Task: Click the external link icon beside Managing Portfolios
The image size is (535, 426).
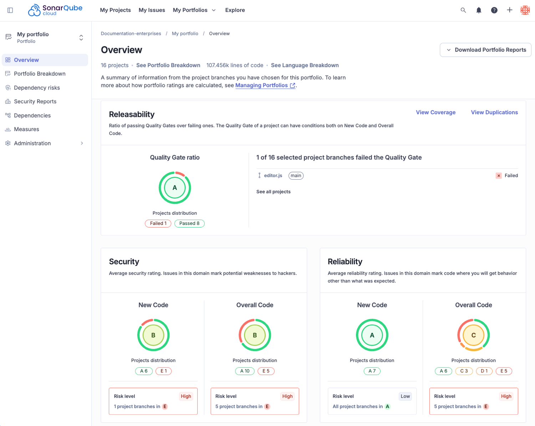Action: point(292,85)
